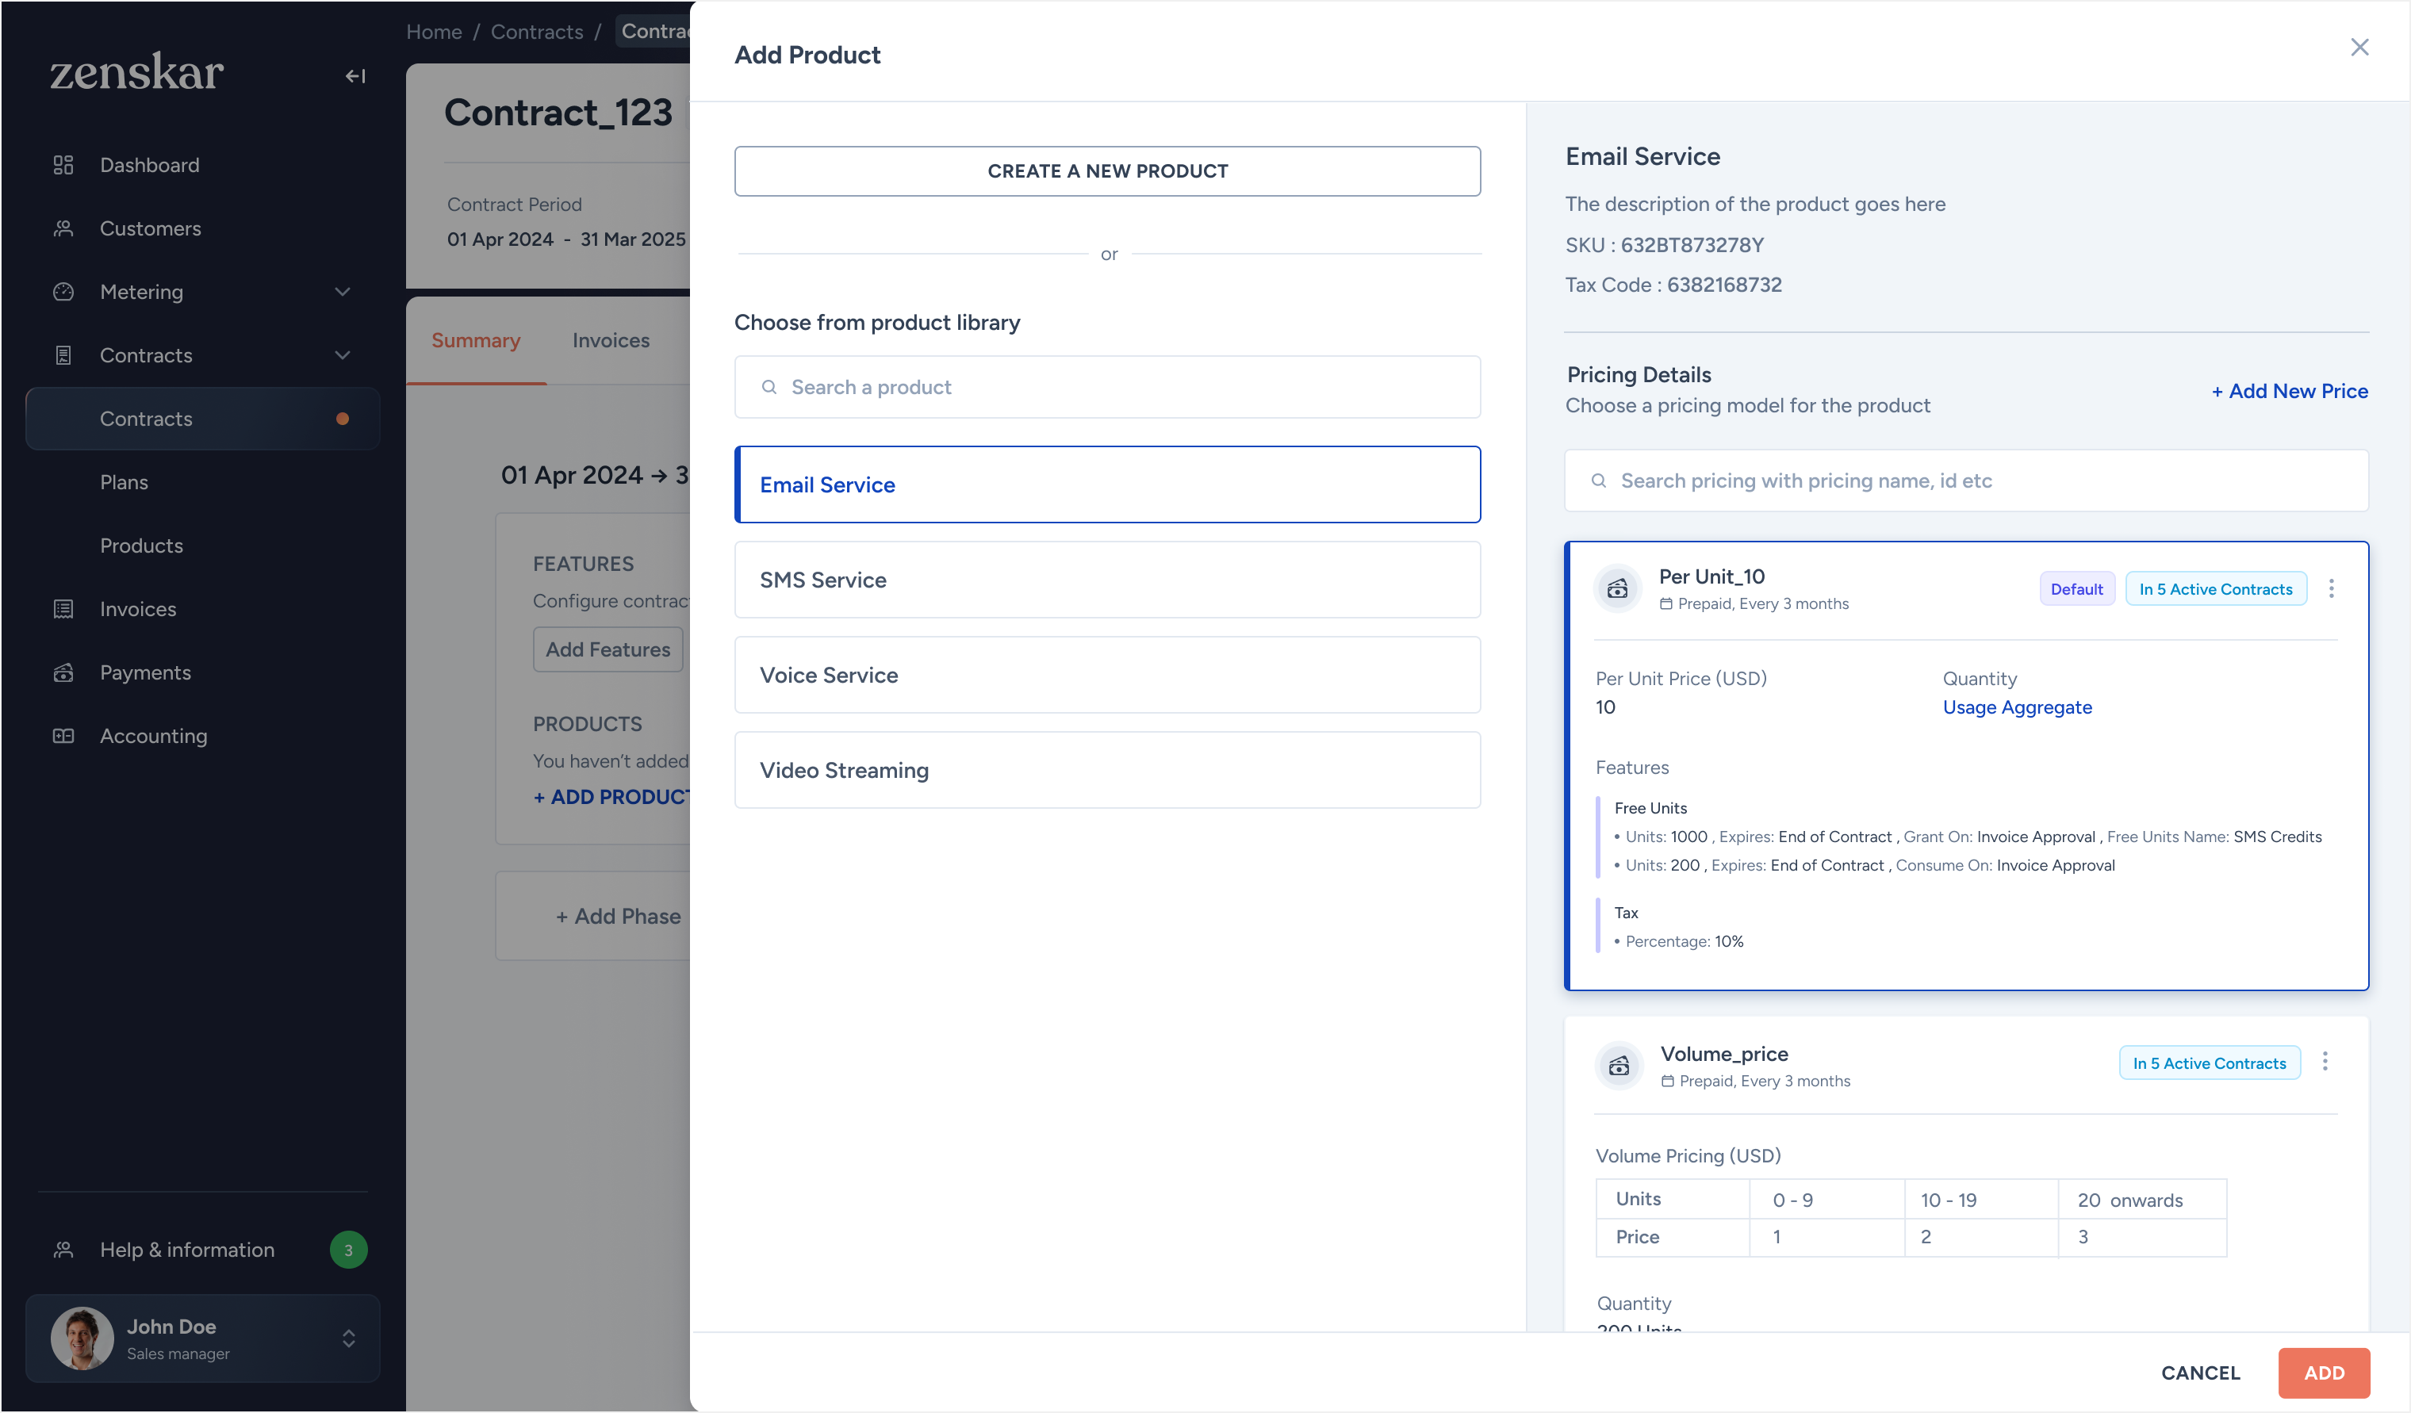Open Invoices from the sidebar

click(x=138, y=608)
